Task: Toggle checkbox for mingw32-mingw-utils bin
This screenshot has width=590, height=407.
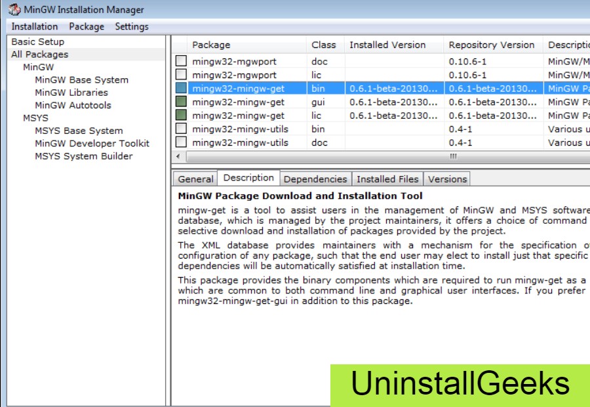Action: click(181, 129)
